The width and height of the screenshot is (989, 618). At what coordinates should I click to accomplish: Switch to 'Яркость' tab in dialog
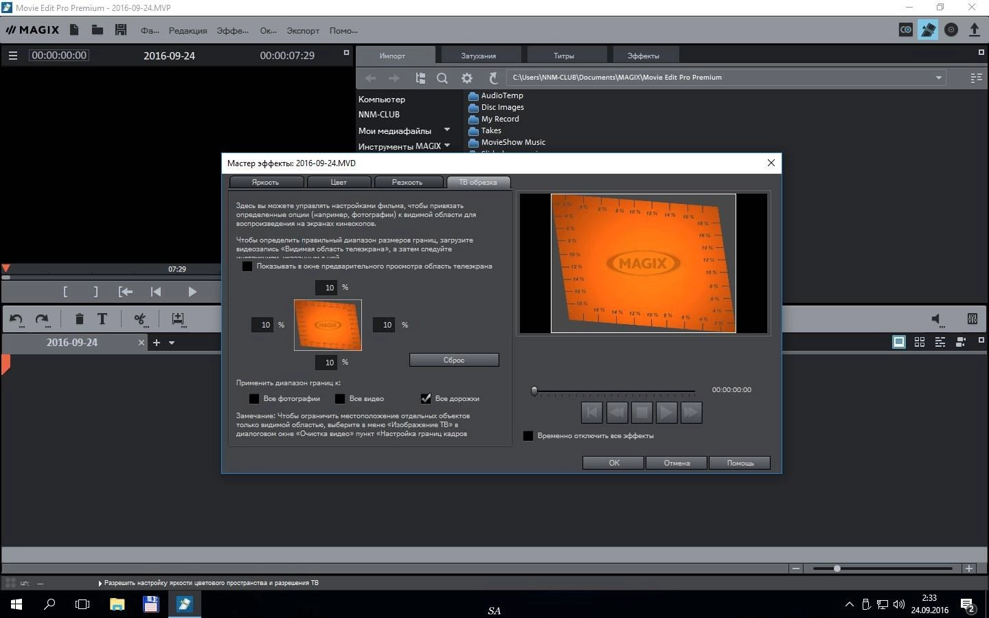point(266,182)
